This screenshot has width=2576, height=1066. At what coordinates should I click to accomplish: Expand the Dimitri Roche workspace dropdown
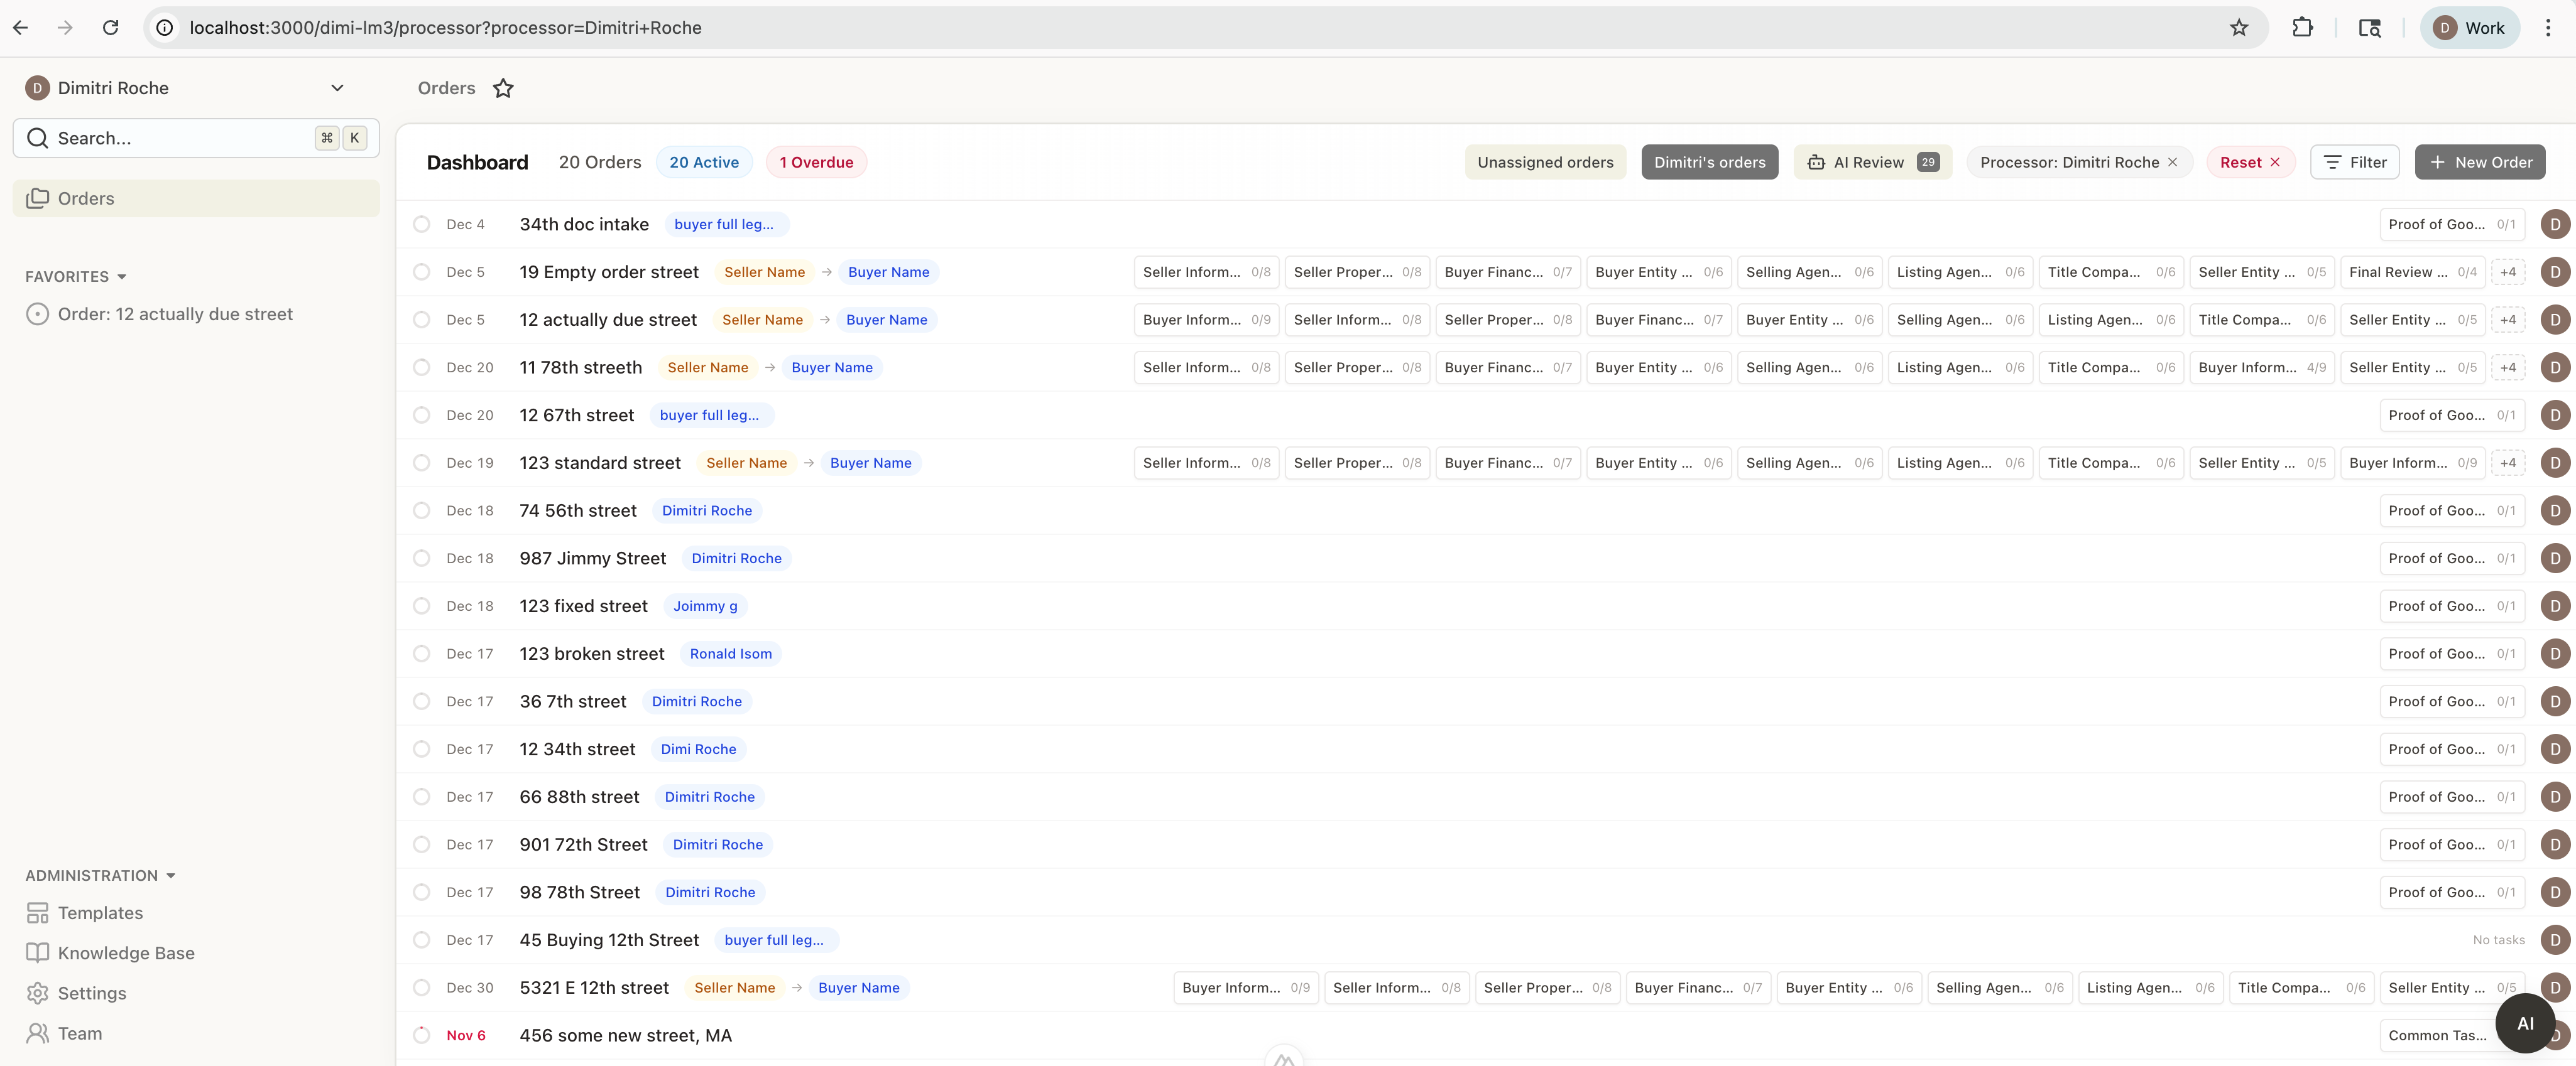(337, 88)
